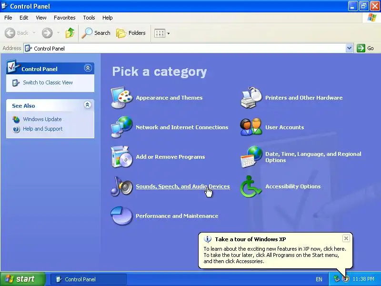Click the Windows XP tour tray icon
The height and width of the screenshot is (286, 381).
click(x=346, y=279)
